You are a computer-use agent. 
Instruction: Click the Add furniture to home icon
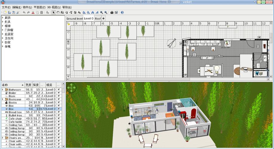pyautogui.click(x=47, y=13)
